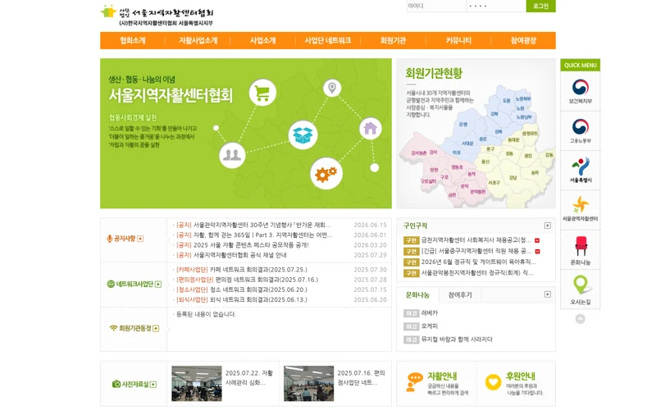
Task: Open the 회원기관 menu
Action: click(393, 40)
